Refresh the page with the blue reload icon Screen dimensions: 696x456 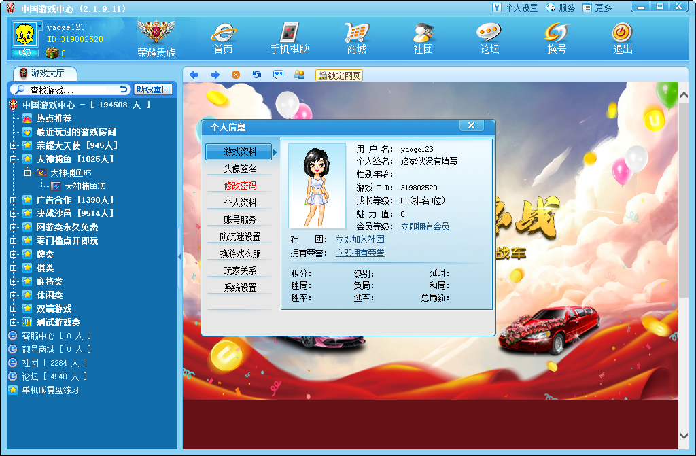(x=256, y=75)
